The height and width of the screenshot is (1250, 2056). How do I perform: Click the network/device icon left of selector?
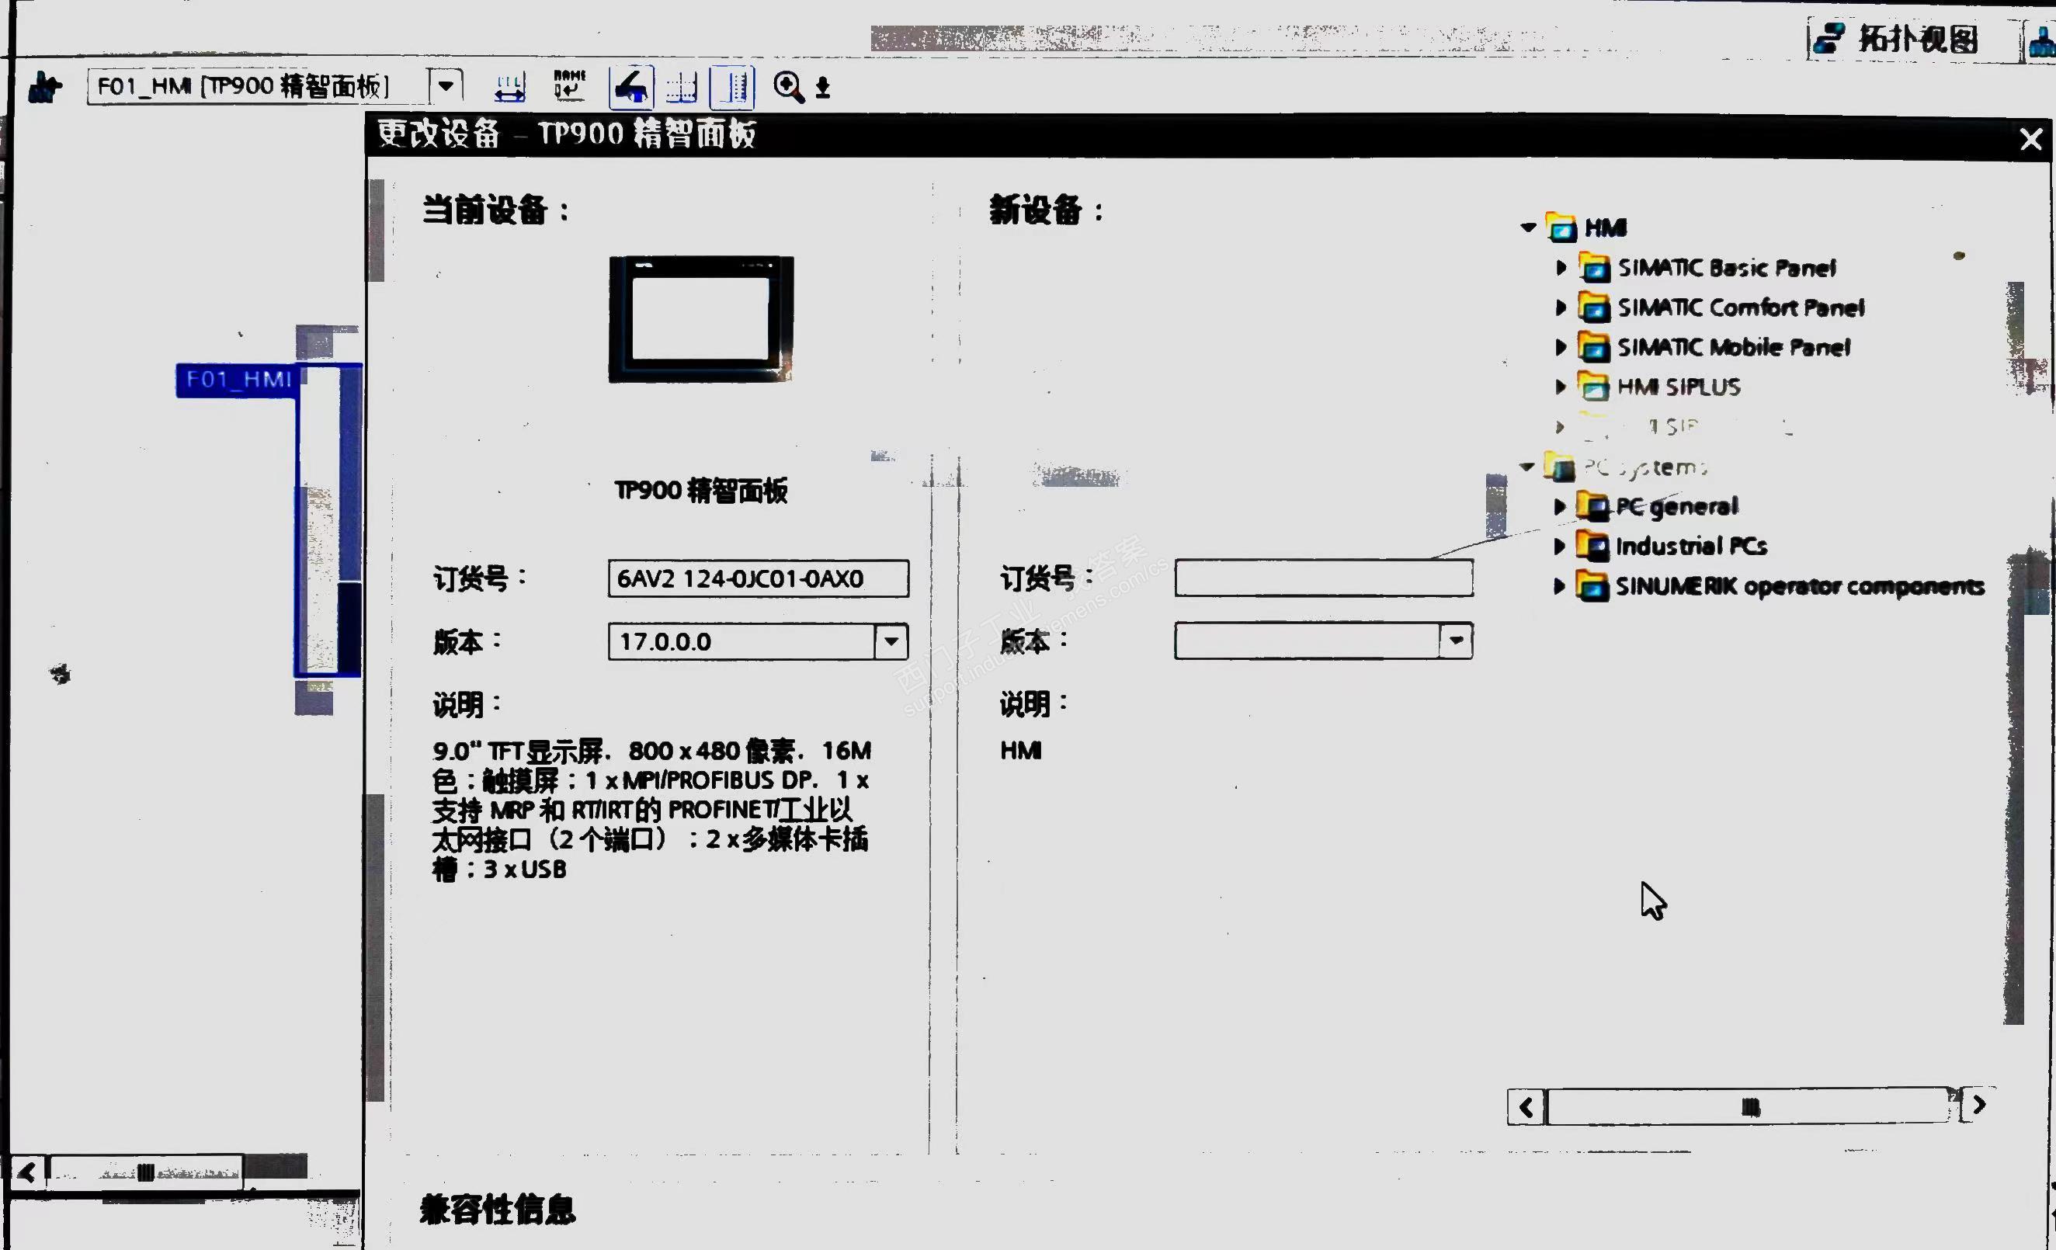[45, 87]
